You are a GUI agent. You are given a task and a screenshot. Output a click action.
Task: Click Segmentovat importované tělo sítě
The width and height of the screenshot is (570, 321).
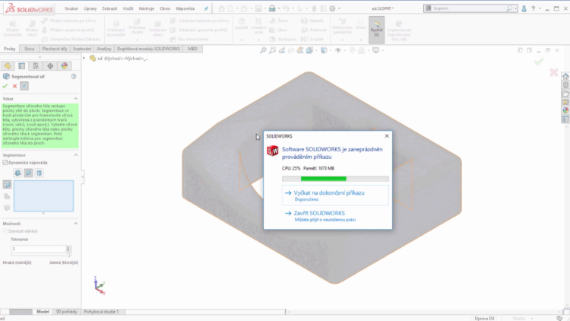(x=399, y=30)
